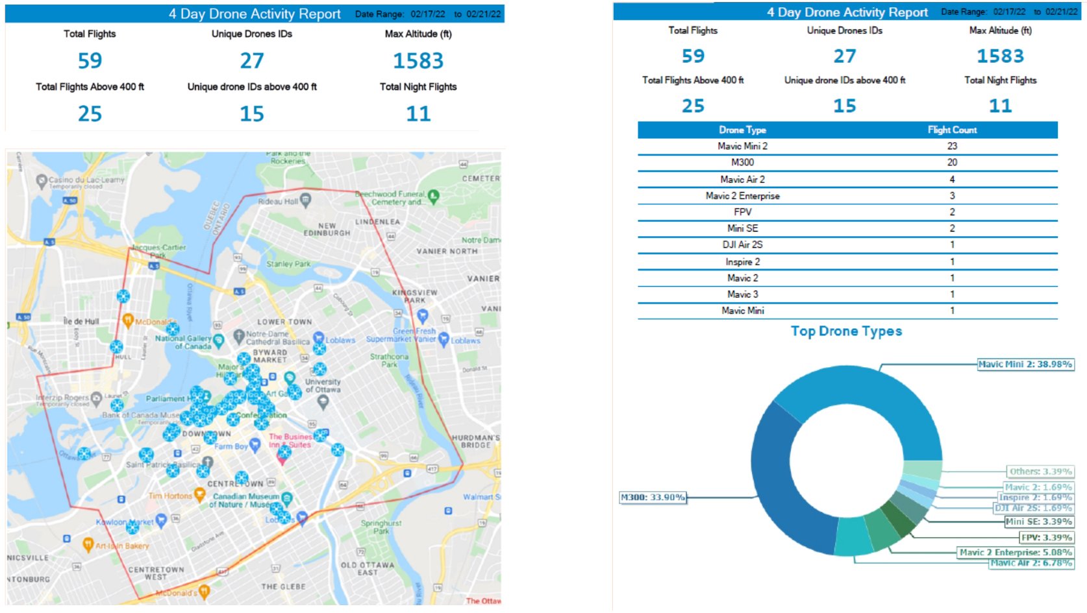Click the Rideau Hall map marker
Viewport: 1087px width, 613px height.
(305, 200)
